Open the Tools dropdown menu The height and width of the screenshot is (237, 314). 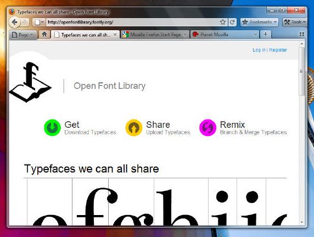tap(294, 22)
